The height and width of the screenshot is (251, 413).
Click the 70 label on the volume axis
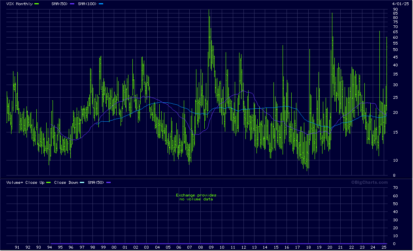[x=395, y=187]
